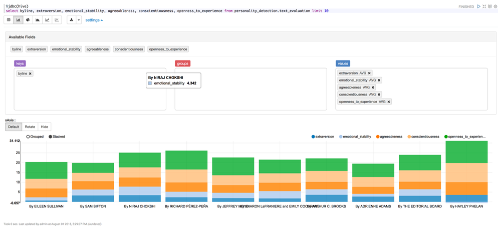The height and width of the screenshot is (228, 500).
Task: Collapse the chart settings panel
Action: pyautogui.click(x=94, y=20)
